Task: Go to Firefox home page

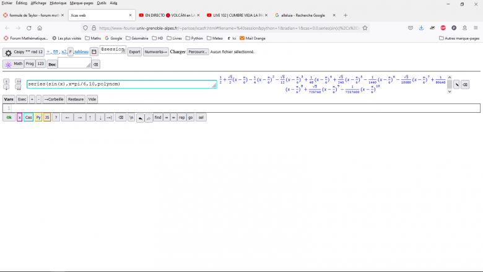Action: (x=40, y=28)
